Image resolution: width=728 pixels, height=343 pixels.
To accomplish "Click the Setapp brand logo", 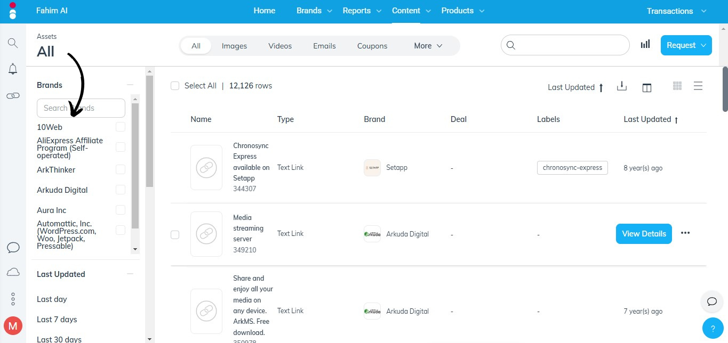I will [x=372, y=168].
